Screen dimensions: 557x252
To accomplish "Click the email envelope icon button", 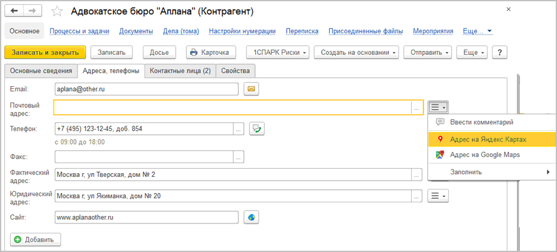I will (251, 89).
